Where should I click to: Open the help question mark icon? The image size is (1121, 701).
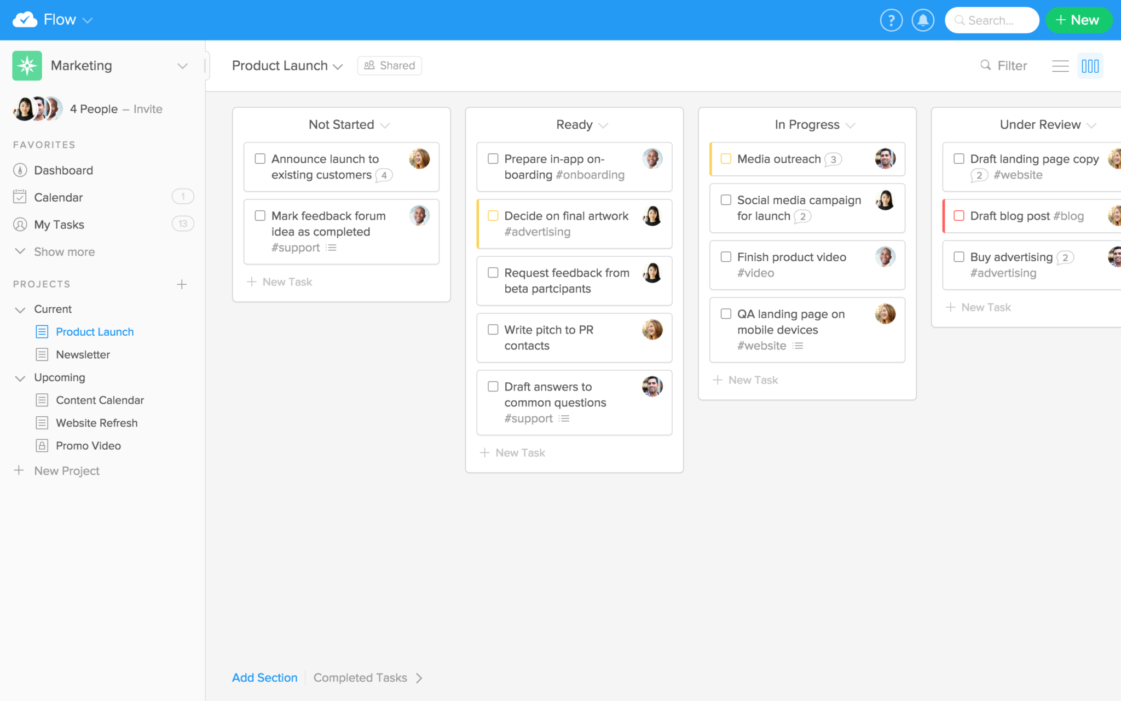click(x=891, y=20)
